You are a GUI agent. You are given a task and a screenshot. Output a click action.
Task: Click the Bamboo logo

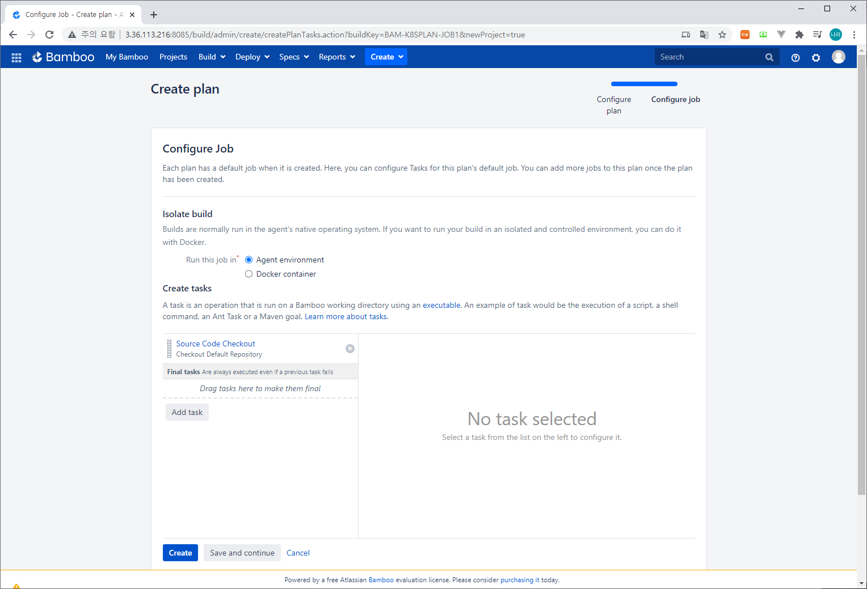click(63, 57)
